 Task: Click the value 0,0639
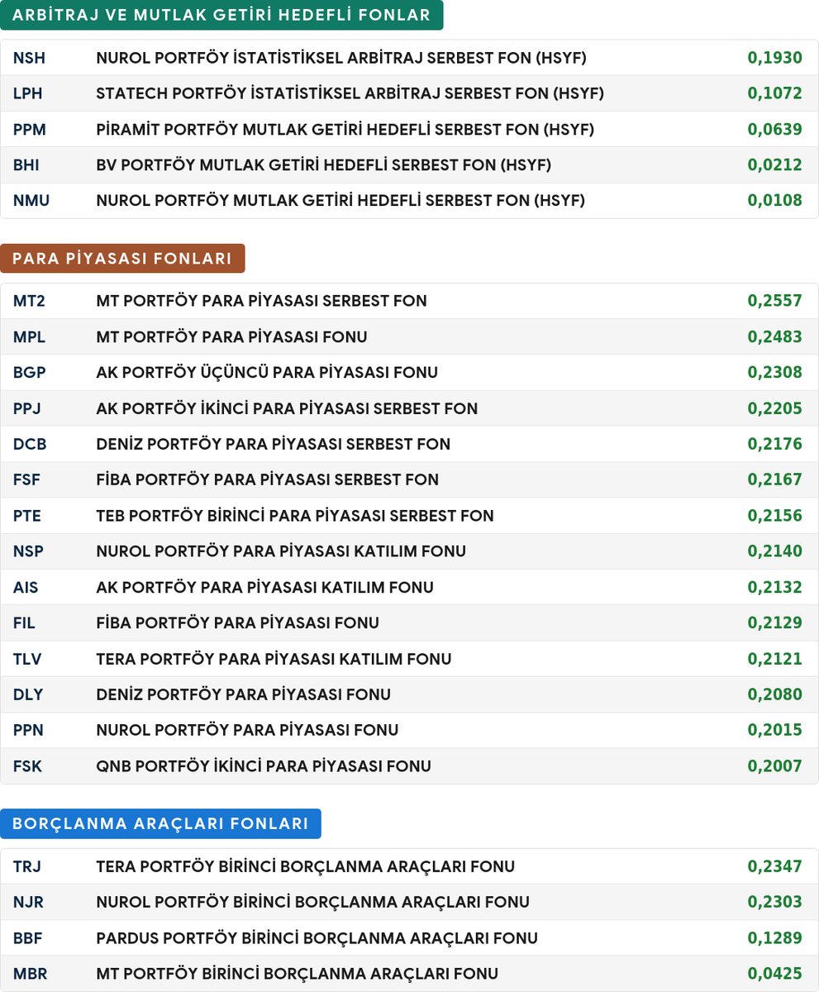pyautogui.click(x=775, y=129)
